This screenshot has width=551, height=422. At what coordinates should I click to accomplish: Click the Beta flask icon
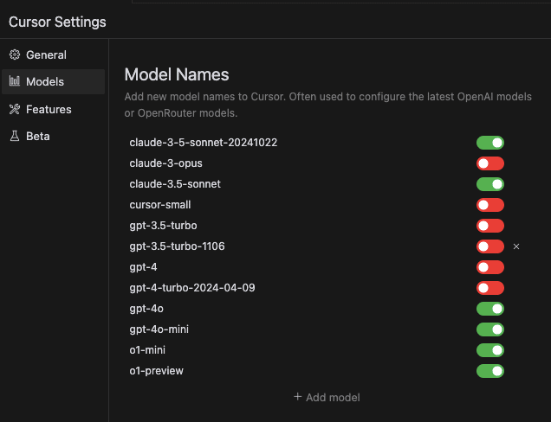click(x=15, y=136)
